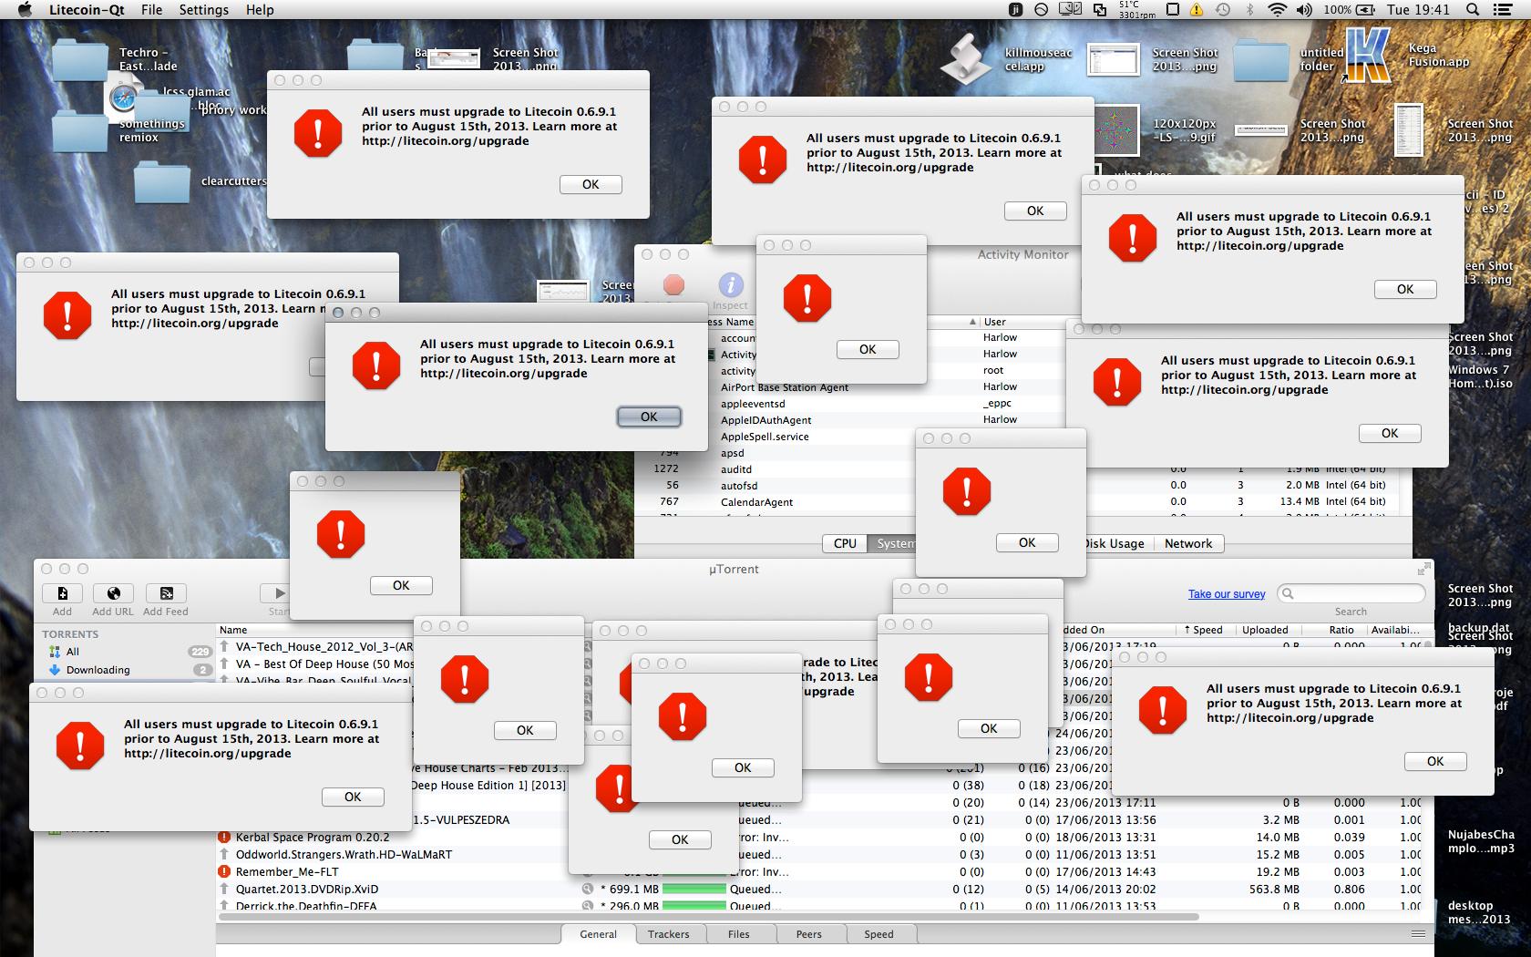Image resolution: width=1531 pixels, height=957 pixels.
Task: Switch to Network tab in Activity Monitor
Action: pos(1188,543)
